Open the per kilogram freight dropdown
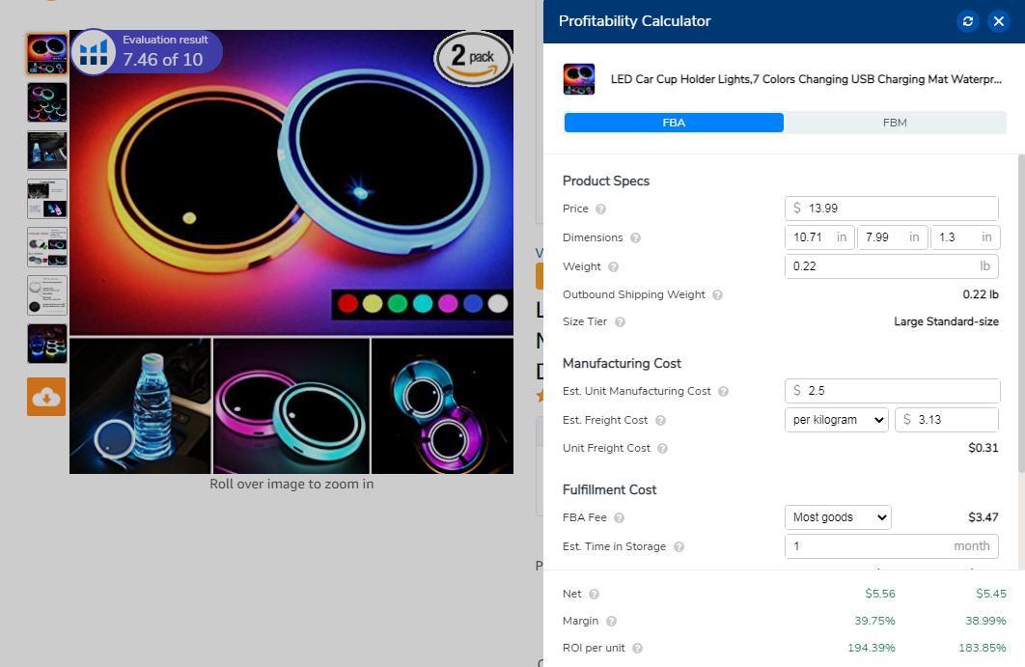Screen dimensions: 1025x667 pos(836,420)
